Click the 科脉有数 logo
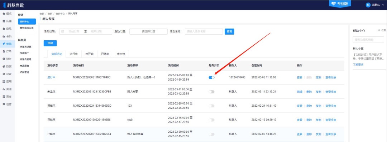Image resolution: width=387 pixels, height=142 pixels. [x=13, y=5]
